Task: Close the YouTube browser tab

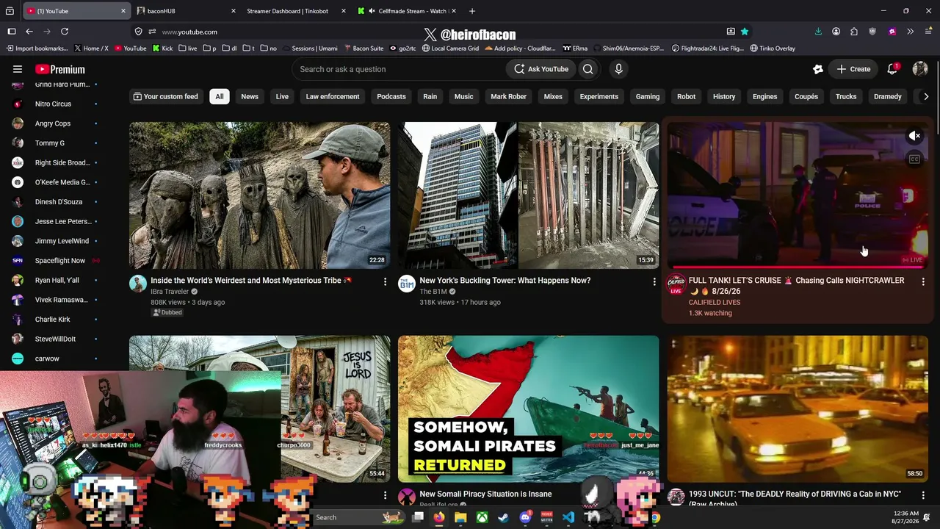Action: [x=123, y=11]
